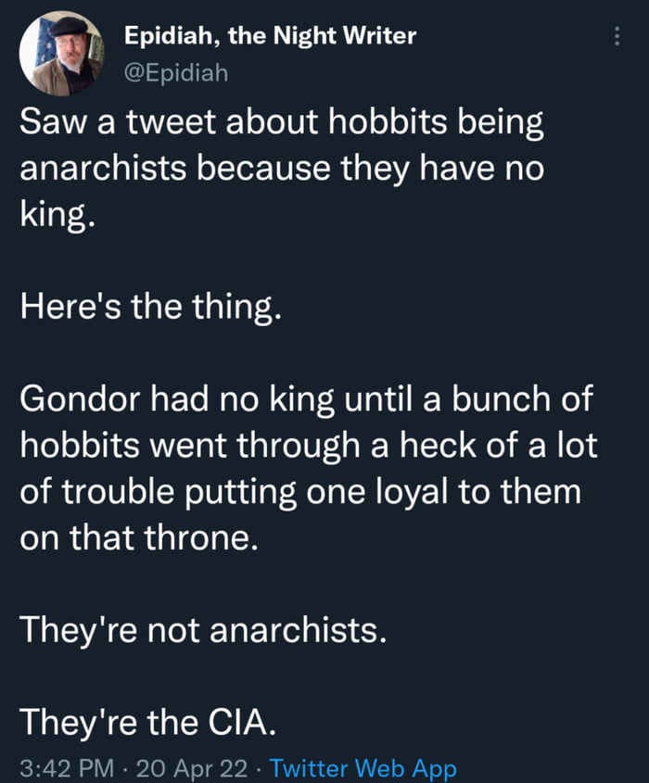
Task: Click the @Epidiah handle
Action: (175, 70)
